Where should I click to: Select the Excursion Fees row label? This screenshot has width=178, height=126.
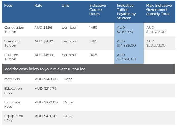[13, 104]
